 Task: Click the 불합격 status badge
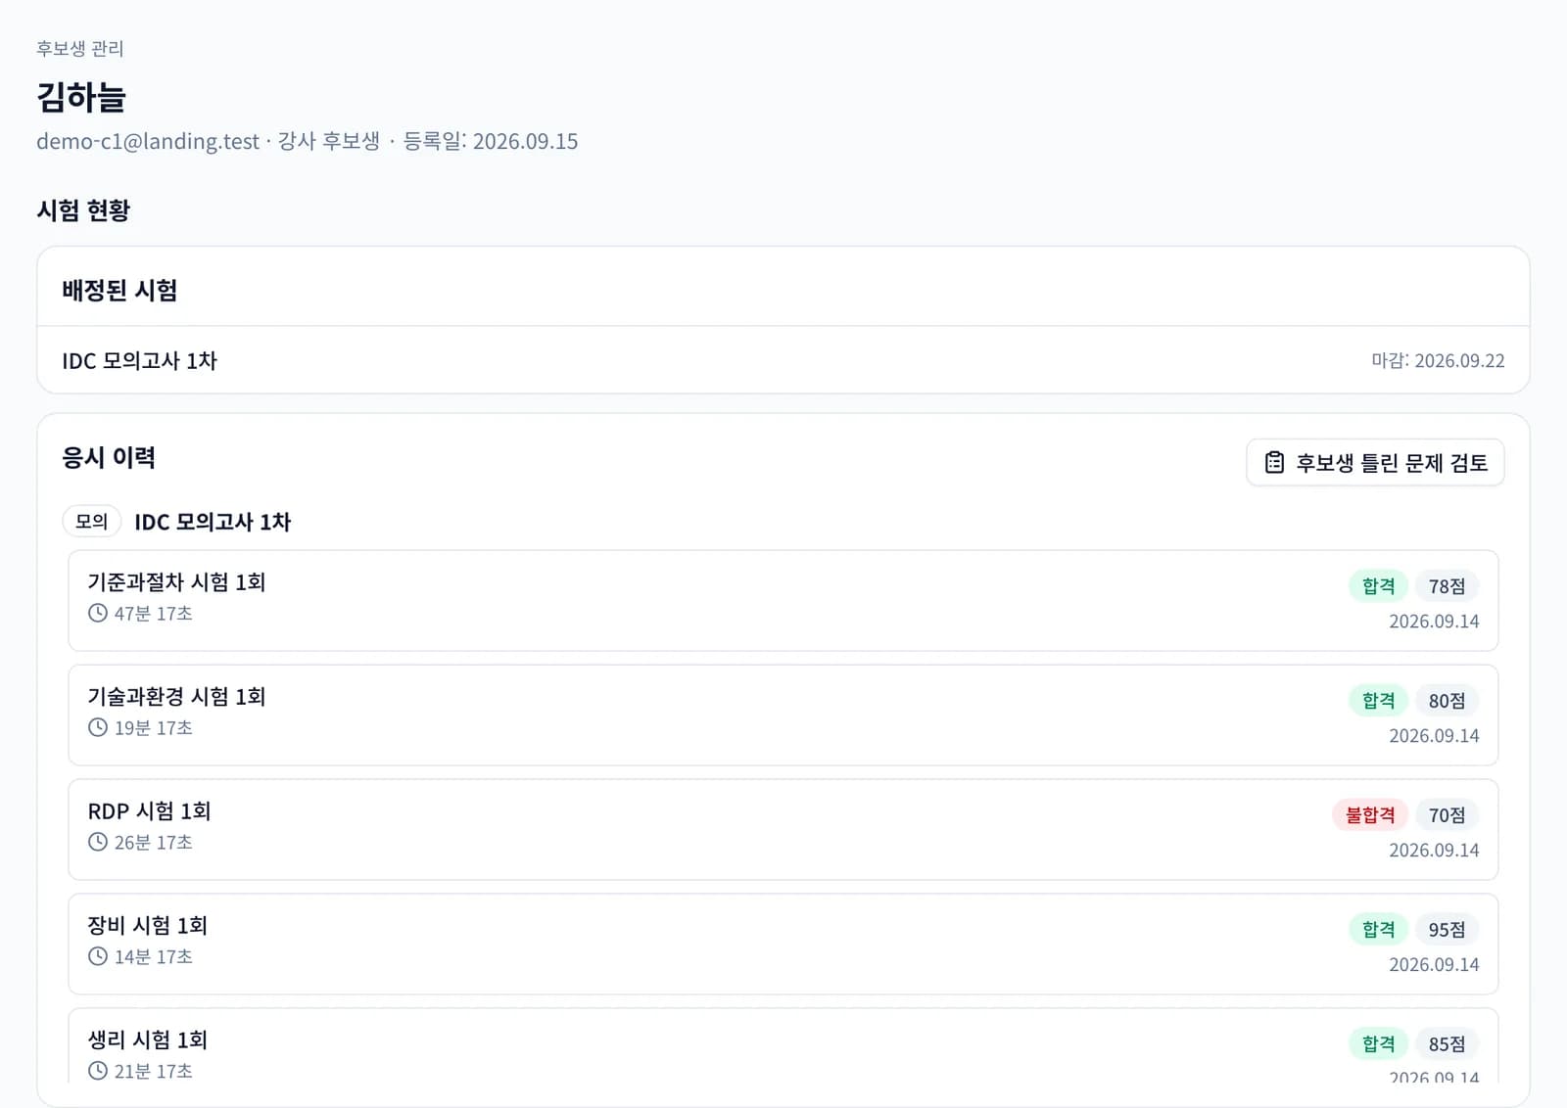click(x=1370, y=815)
